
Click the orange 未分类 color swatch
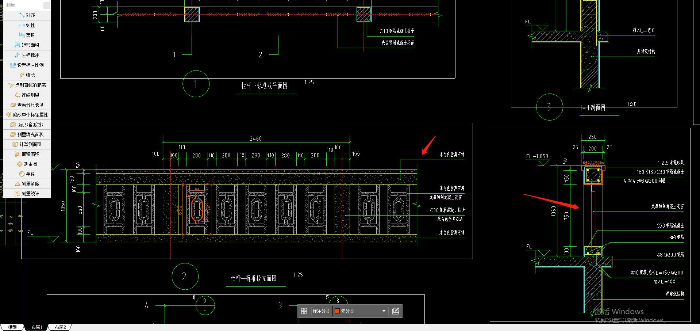coord(337,311)
